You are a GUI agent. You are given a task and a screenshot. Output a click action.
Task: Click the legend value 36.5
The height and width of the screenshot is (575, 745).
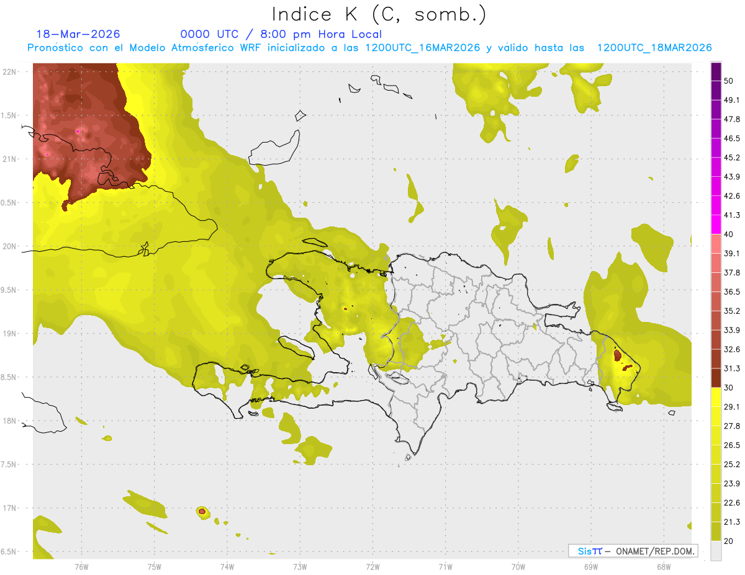coord(732,292)
